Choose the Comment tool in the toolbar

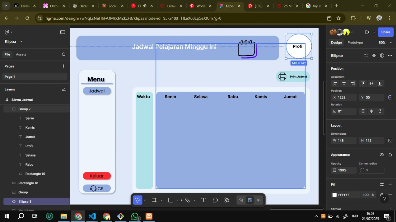[215, 200]
